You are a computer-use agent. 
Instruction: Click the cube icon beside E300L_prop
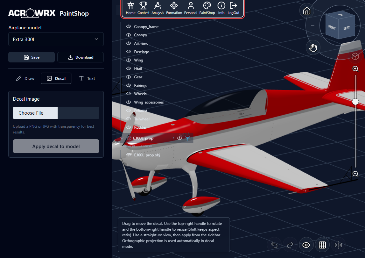pos(129,138)
